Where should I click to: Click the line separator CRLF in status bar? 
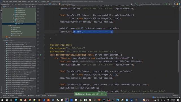tap(167, 97)
